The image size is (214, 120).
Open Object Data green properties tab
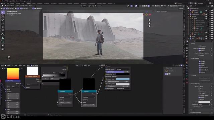coord(187,76)
